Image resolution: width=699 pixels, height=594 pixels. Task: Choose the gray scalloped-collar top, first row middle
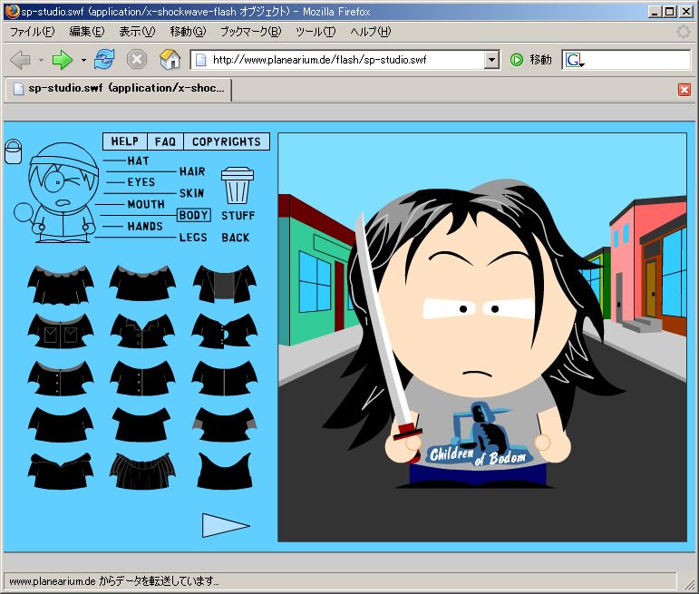point(142,283)
